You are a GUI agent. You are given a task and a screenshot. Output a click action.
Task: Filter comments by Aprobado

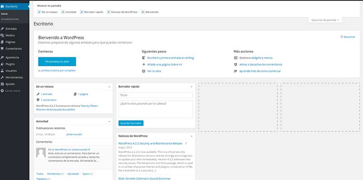(x=73, y=174)
